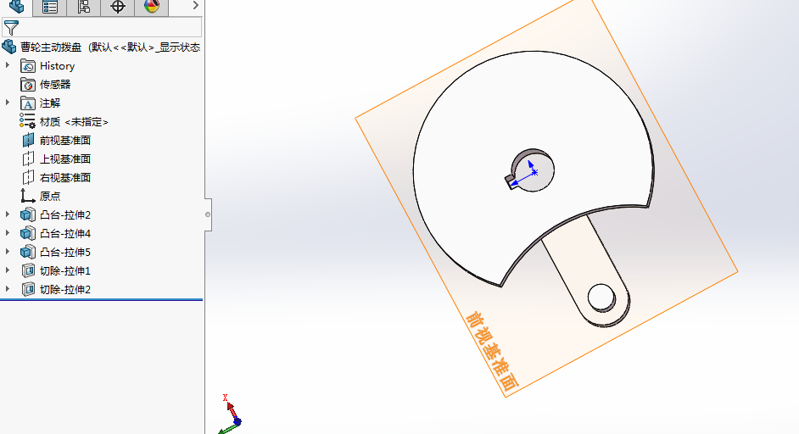Image resolution: width=799 pixels, height=434 pixels.
Task: Select the 前视基准面 plane icon
Action: tap(28, 140)
